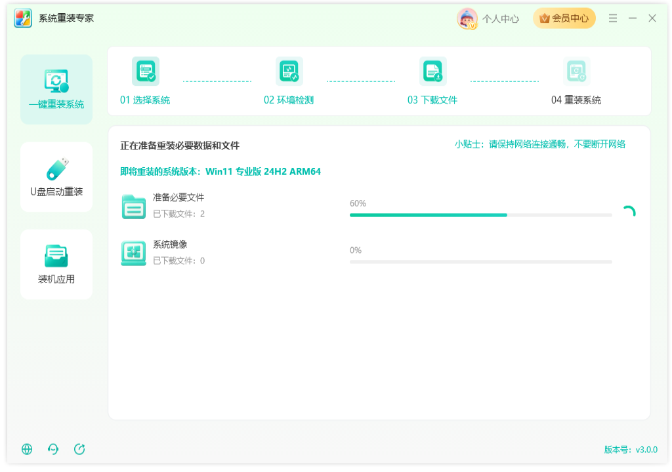Click the 系统镜像 label
This screenshot has height=472, width=672.
[170, 245]
